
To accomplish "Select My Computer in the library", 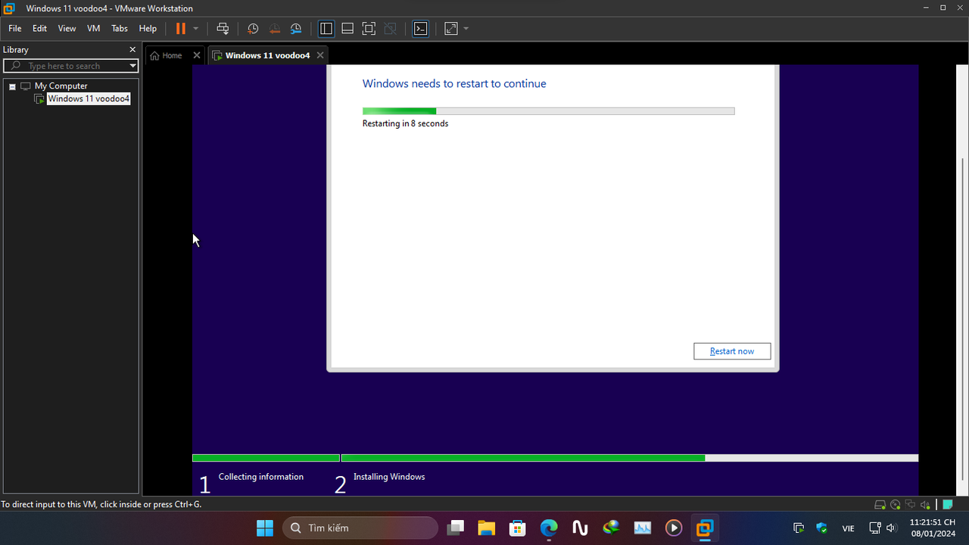I will (x=61, y=86).
